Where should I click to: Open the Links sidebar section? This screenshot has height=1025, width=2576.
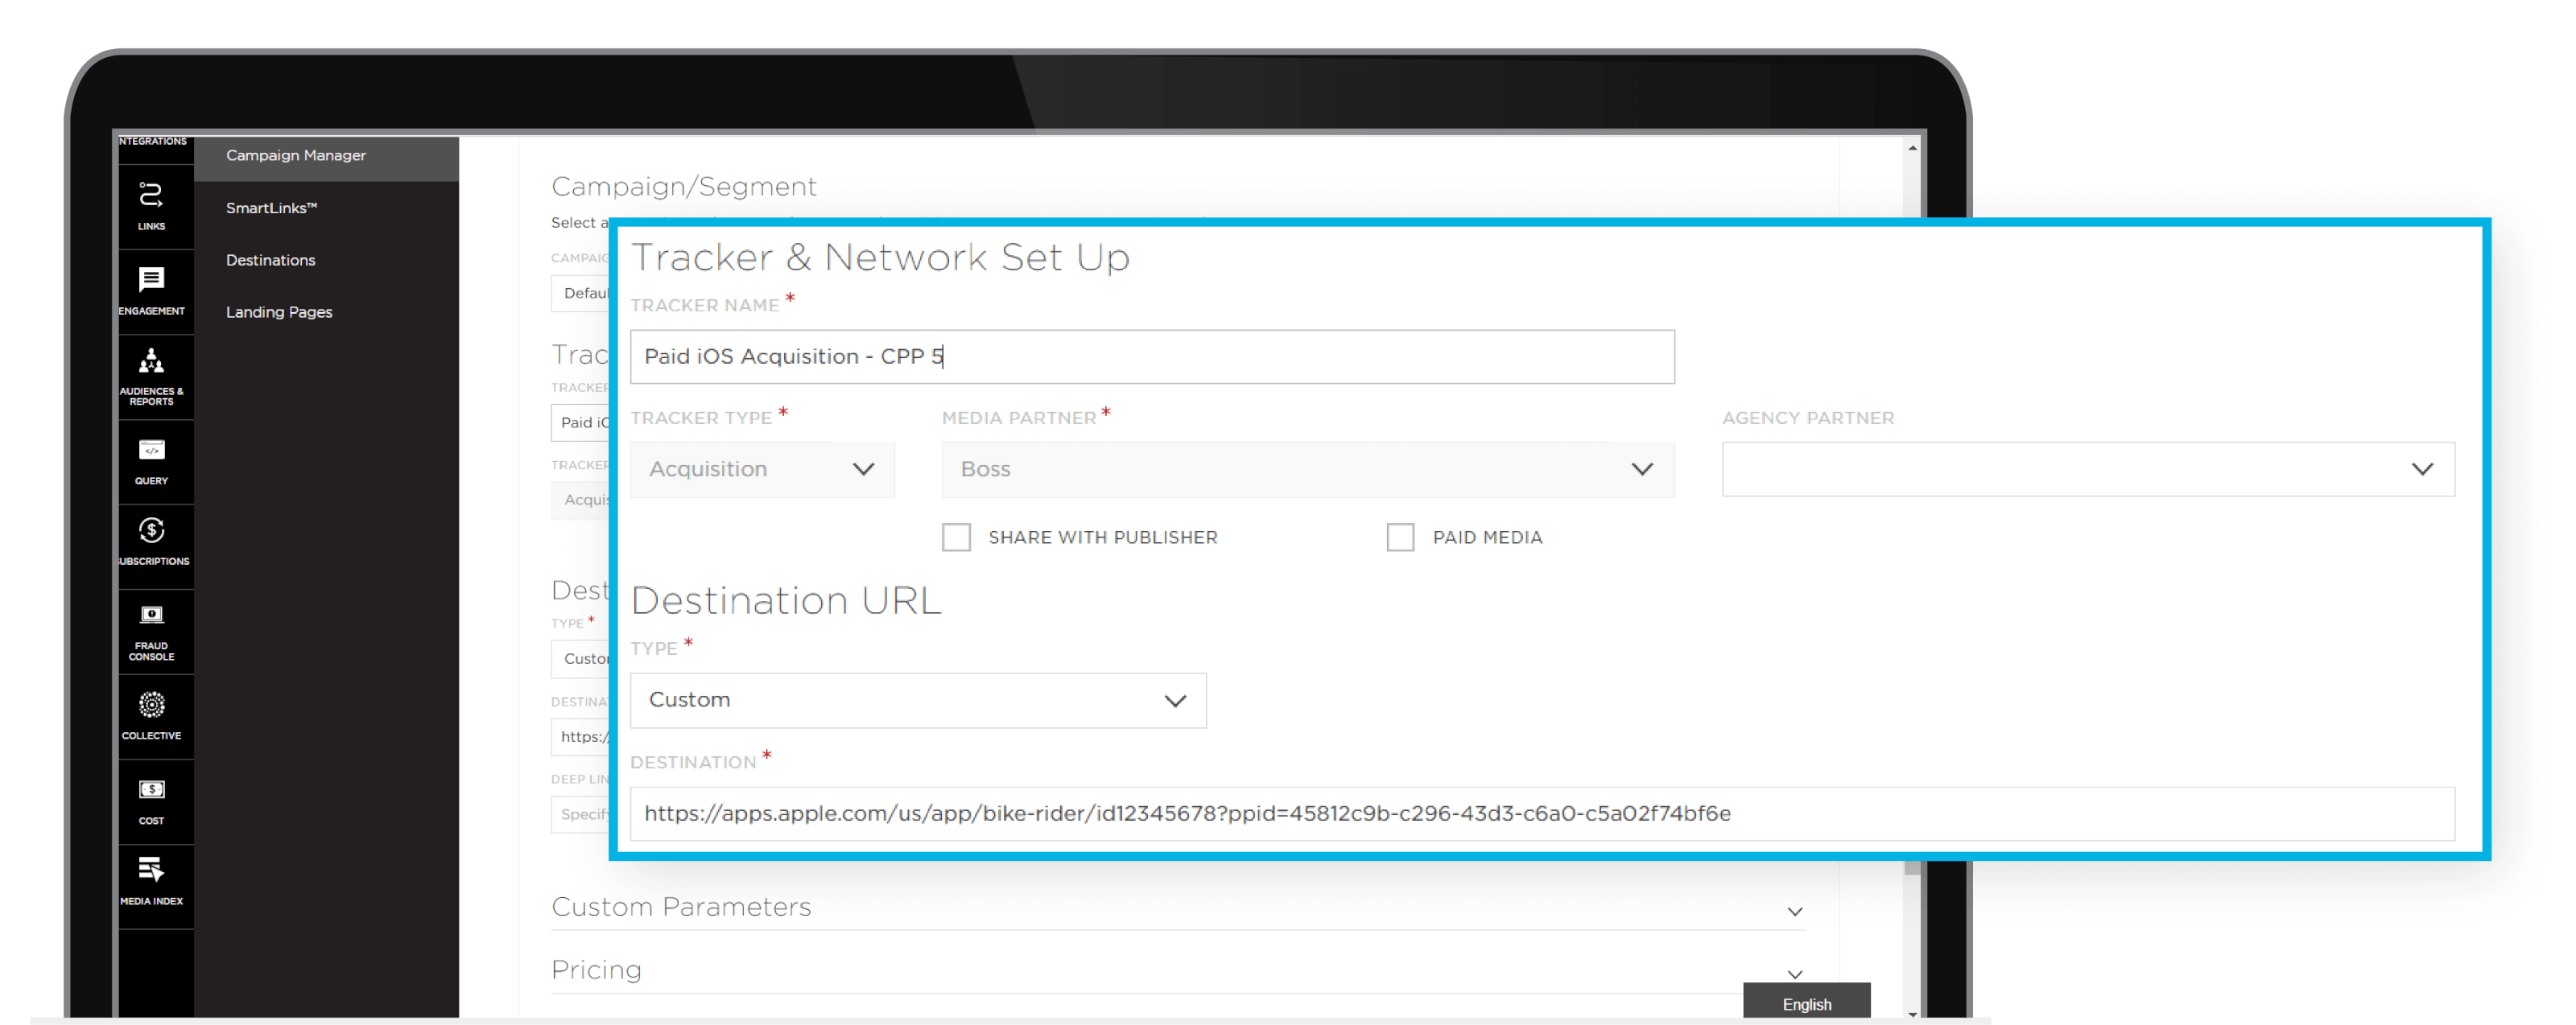(x=151, y=207)
